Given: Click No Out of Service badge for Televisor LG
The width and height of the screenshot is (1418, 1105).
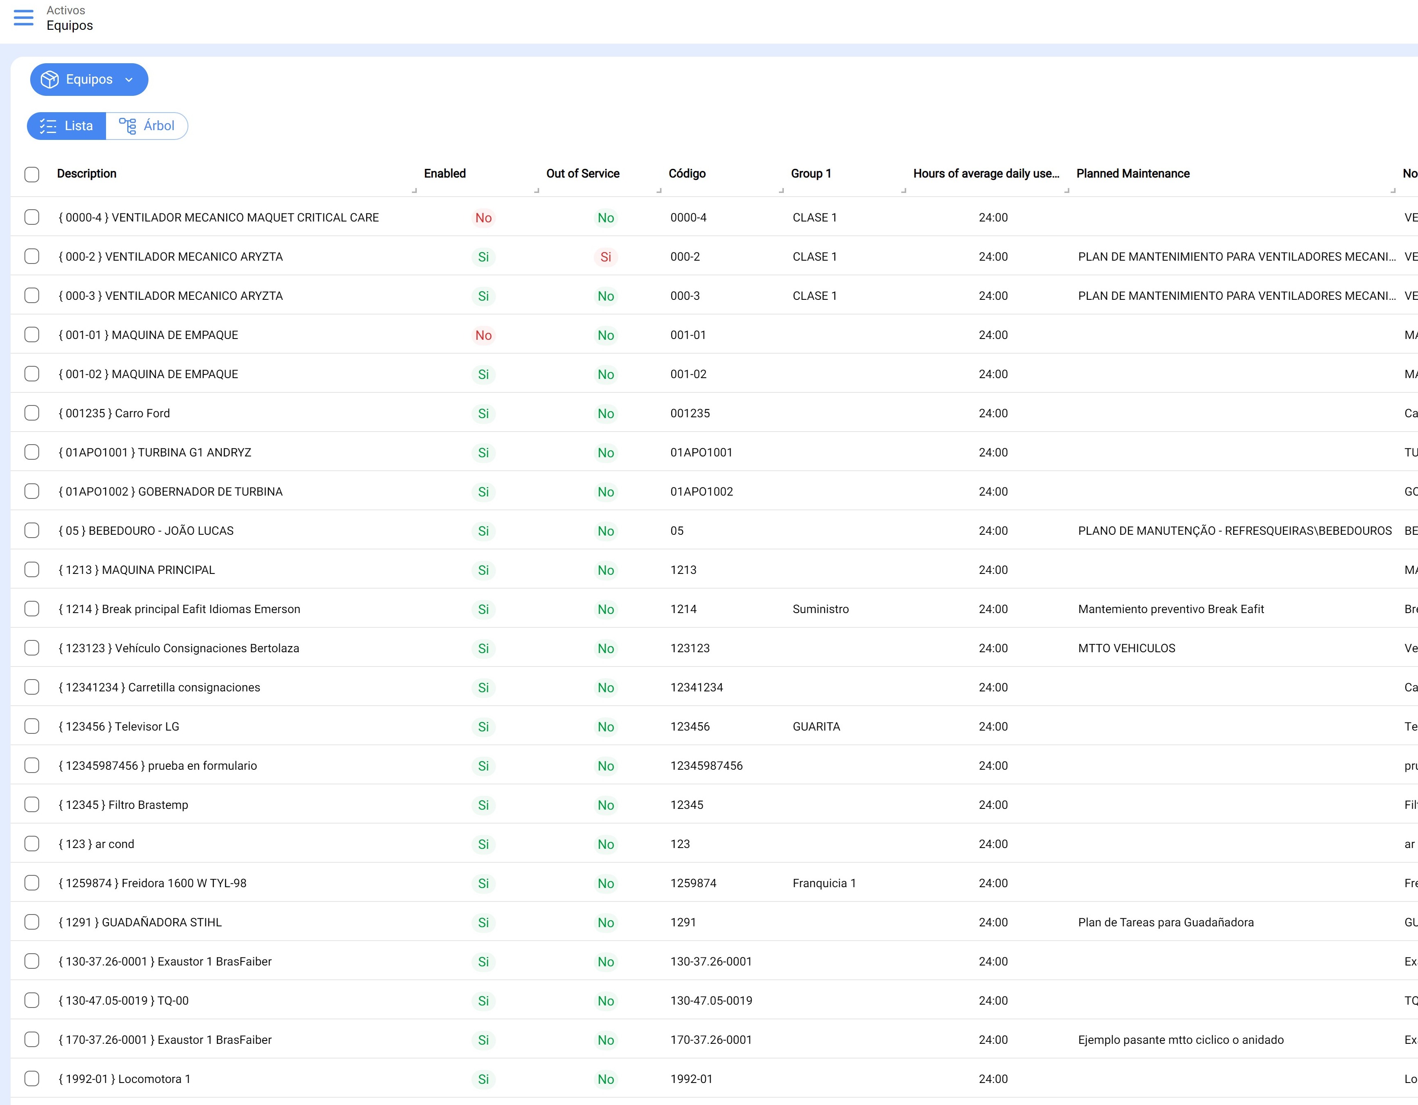Looking at the screenshot, I should tap(606, 726).
